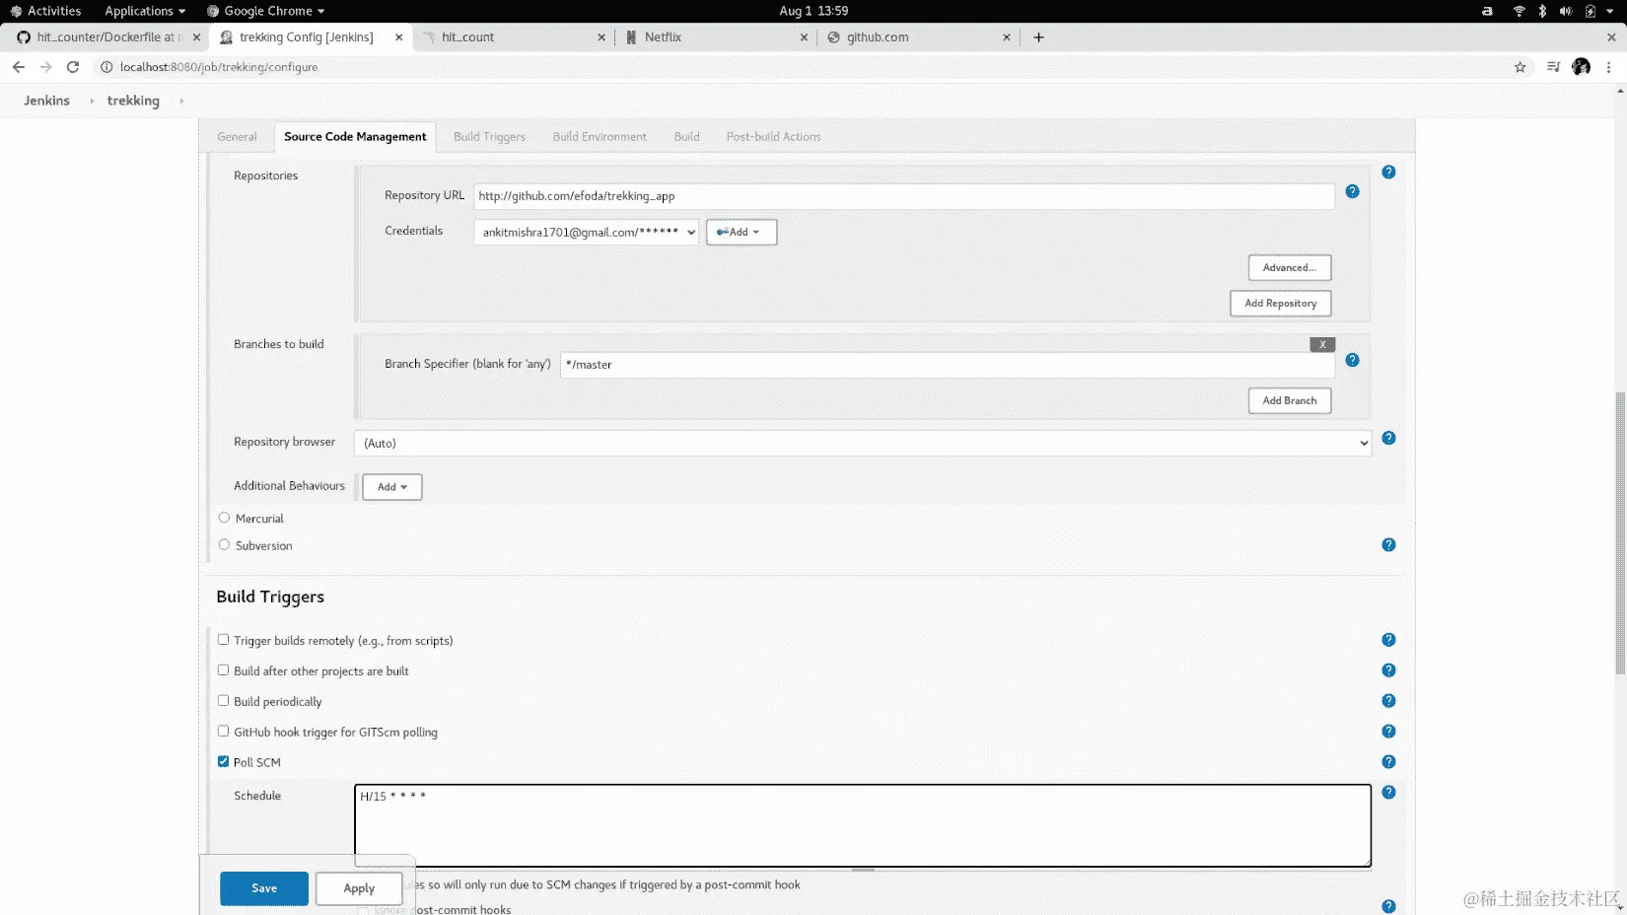This screenshot has width=1627, height=915.
Task: Open help for GitHub hook trigger option
Action: click(x=1388, y=732)
